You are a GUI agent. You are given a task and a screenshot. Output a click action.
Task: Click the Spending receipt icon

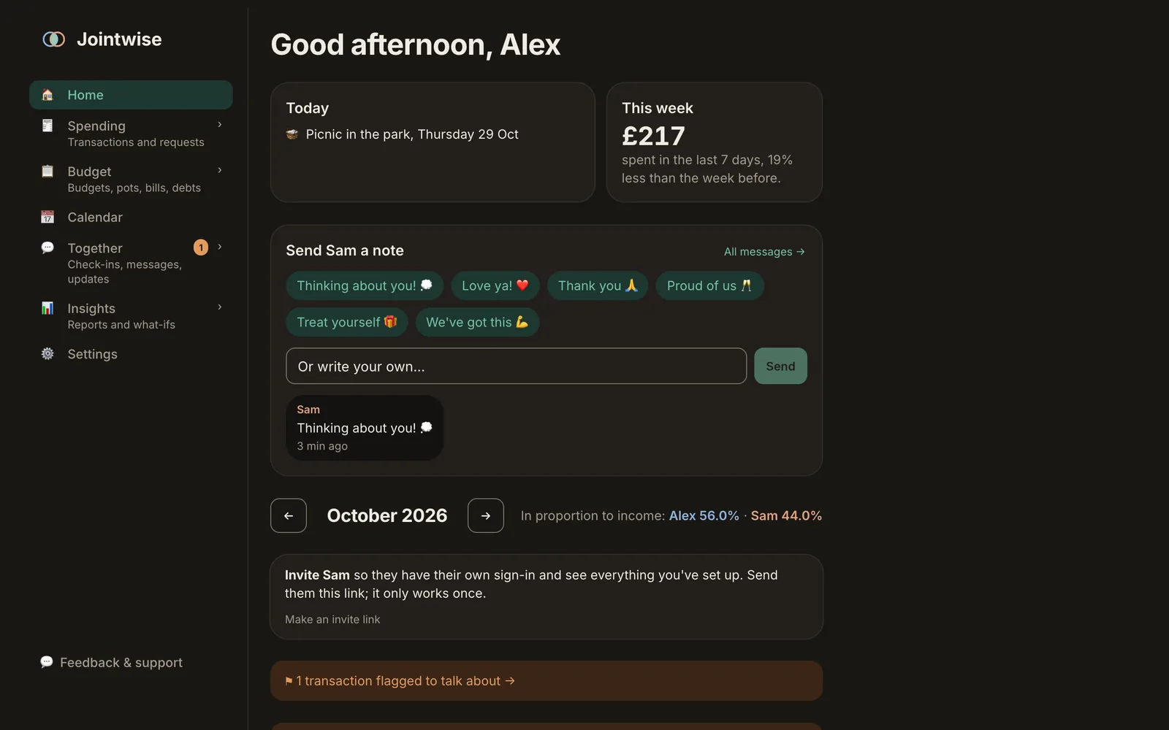point(47,126)
